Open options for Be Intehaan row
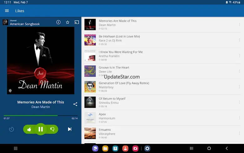244x153 pixels. click(x=240, y=40)
